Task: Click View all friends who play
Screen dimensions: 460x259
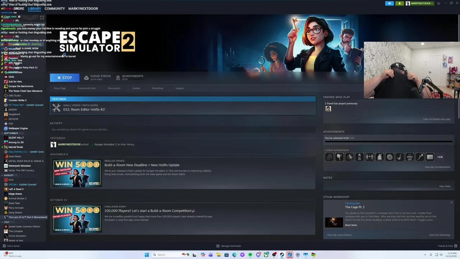Action: pos(437,119)
